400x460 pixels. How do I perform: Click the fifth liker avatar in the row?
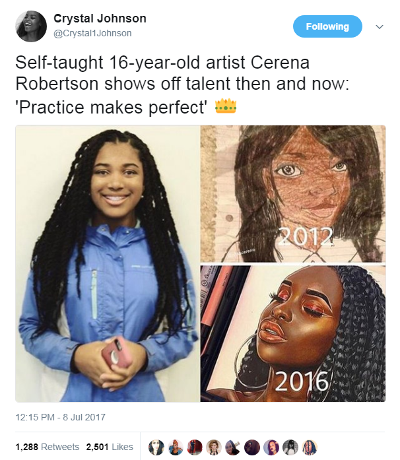click(x=232, y=447)
